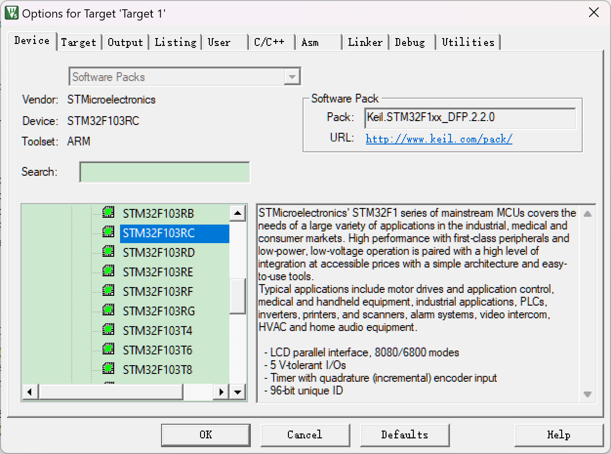
Task: Click device list vertical scrollbar thumb
Action: pos(237,296)
